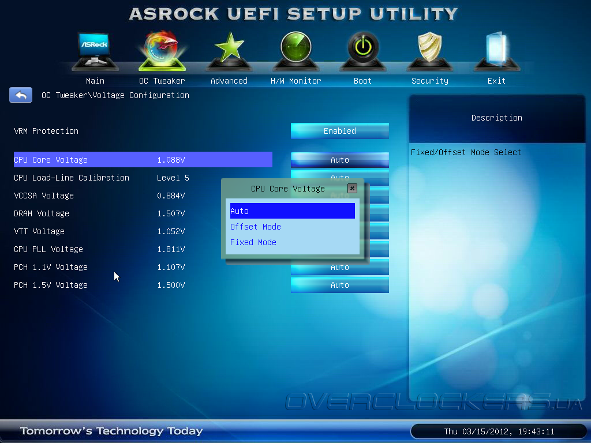Open the Advanced star icon
Screen dimensions: 591x443
229,51
